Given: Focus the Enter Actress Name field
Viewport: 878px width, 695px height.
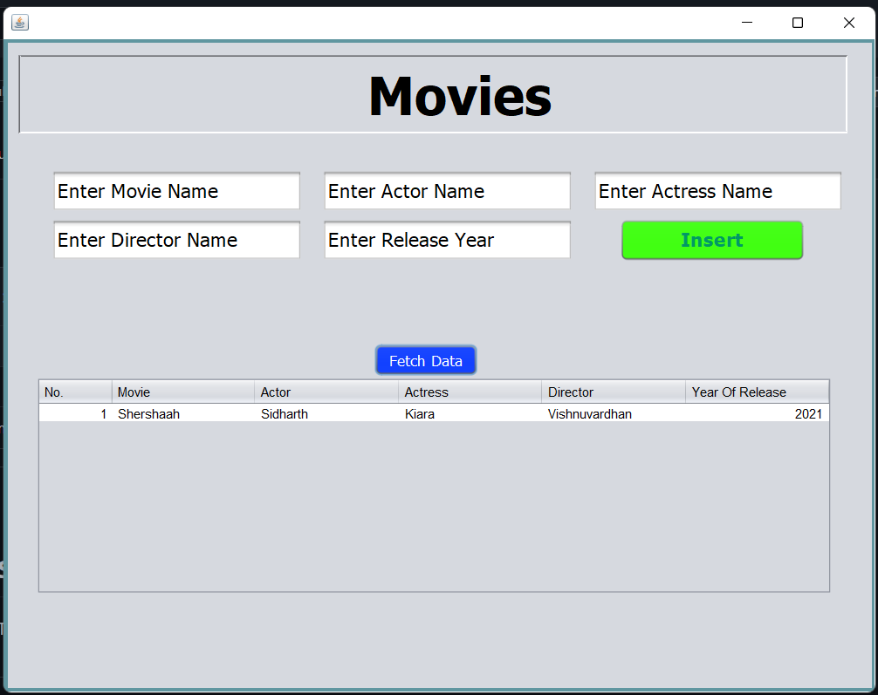Looking at the screenshot, I should tap(718, 191).
